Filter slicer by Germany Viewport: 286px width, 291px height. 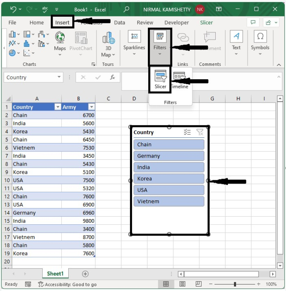169,156
